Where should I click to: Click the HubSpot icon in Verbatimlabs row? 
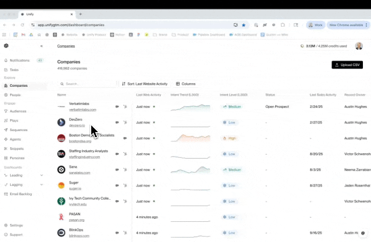125,107
